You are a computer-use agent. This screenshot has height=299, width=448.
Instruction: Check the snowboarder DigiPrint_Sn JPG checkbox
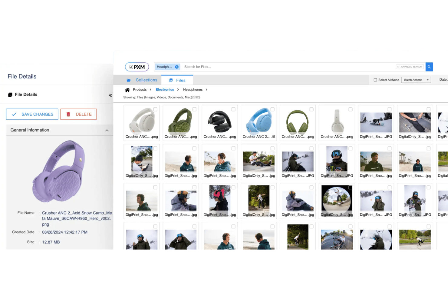click(x=390, y=109)
